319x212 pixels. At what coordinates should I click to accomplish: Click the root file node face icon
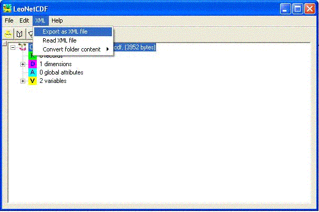click(22, 47)
